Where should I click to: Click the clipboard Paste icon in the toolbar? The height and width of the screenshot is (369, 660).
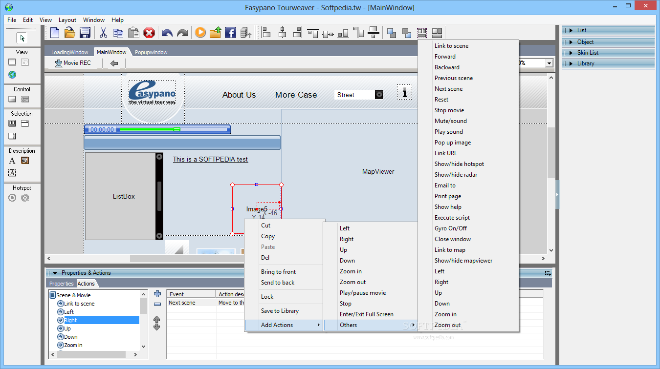coord(133,33)
